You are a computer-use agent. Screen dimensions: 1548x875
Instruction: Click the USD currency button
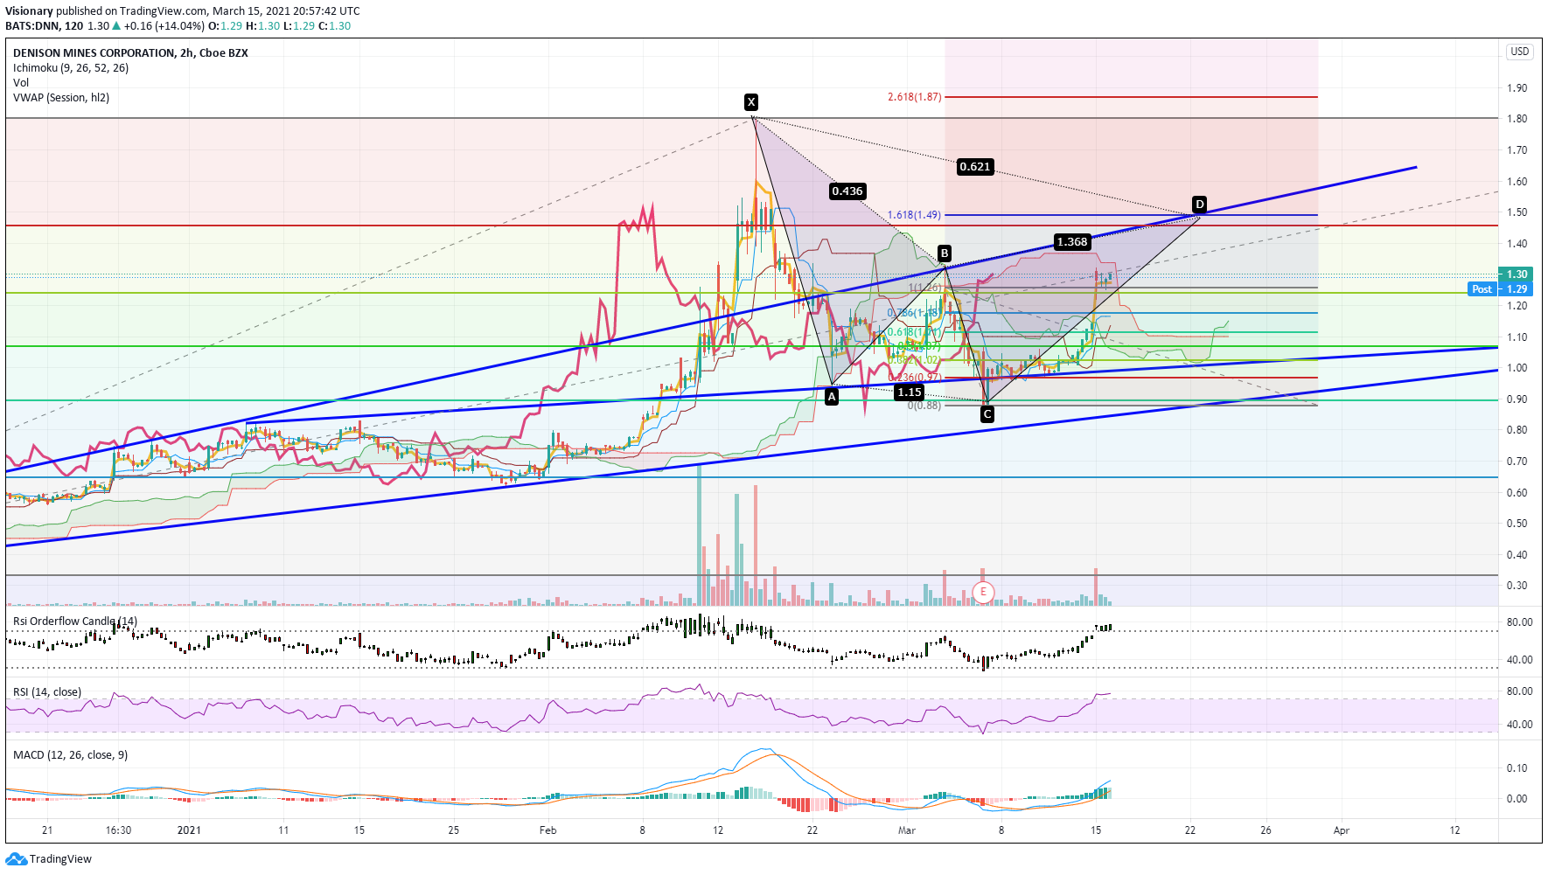tap(1520, 52)
